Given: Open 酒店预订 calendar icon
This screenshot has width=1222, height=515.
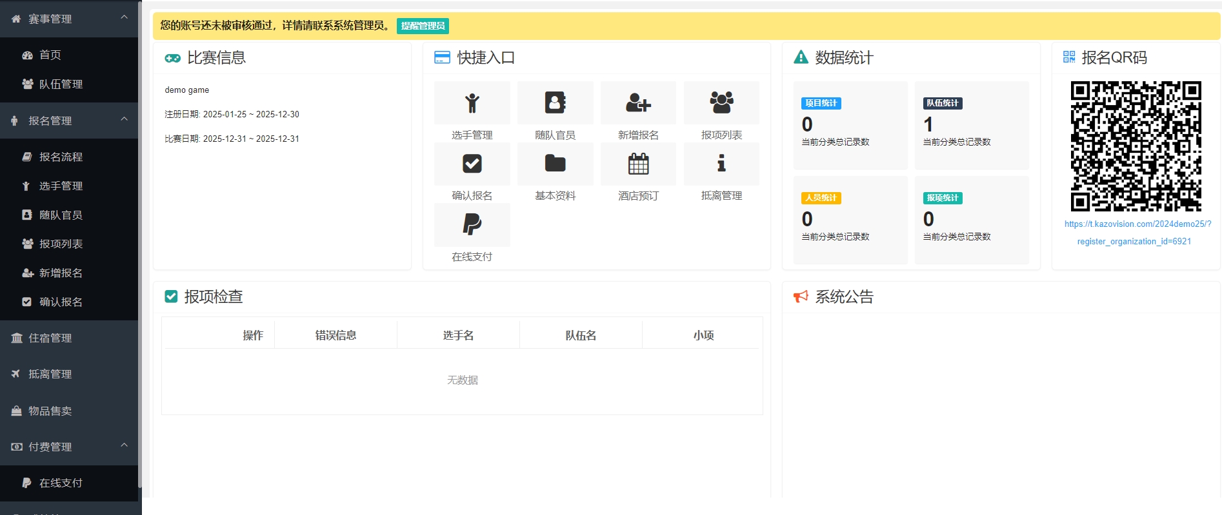Looking at the screenshot, I should 638,164.
